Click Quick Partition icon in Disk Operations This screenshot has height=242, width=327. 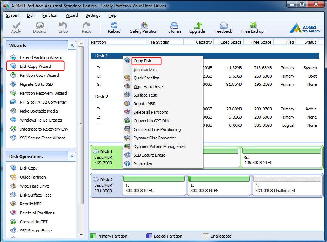pyautogui.click(x=13, y=177)
